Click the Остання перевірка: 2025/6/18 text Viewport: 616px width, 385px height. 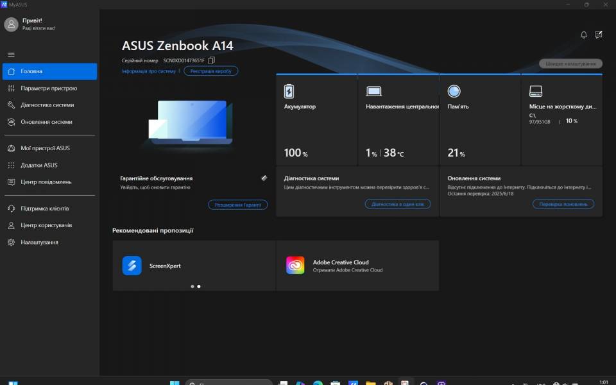pyautogui.click(x=481, y=194)
